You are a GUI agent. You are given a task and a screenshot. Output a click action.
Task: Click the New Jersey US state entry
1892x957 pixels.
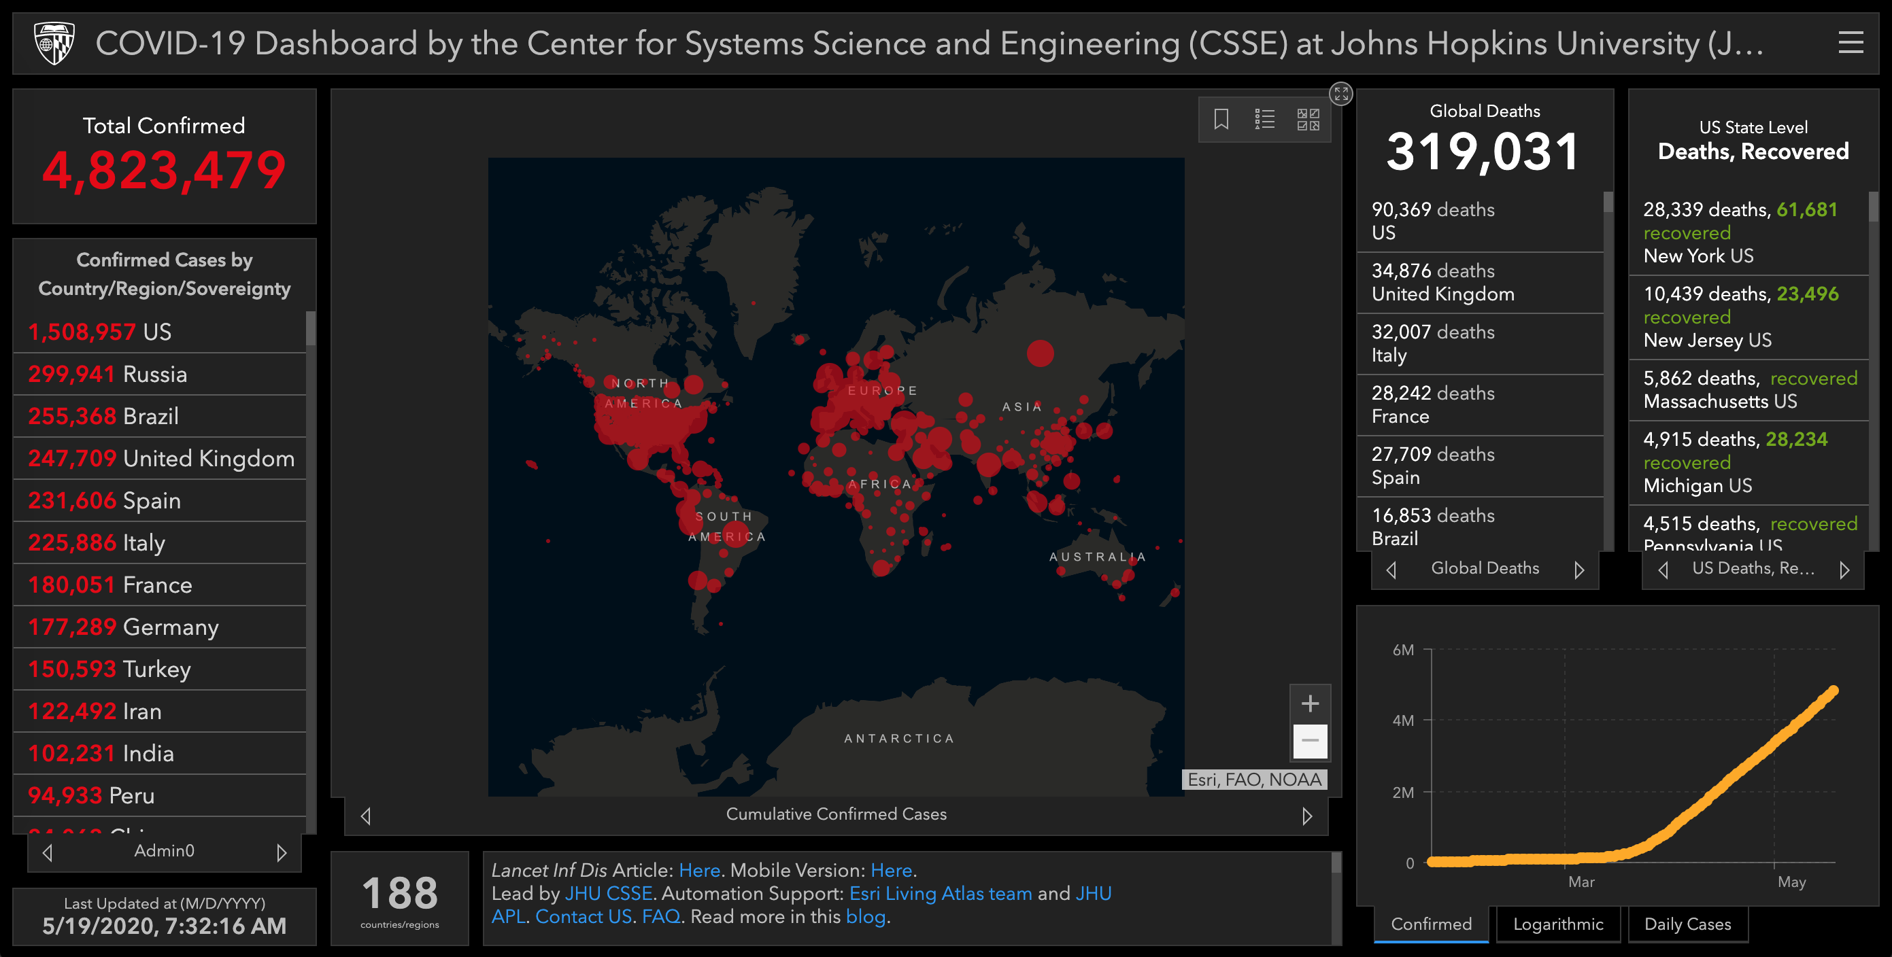pos(1748,317)
